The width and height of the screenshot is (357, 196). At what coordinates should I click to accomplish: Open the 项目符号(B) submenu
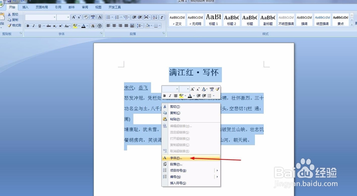(191, 170)
